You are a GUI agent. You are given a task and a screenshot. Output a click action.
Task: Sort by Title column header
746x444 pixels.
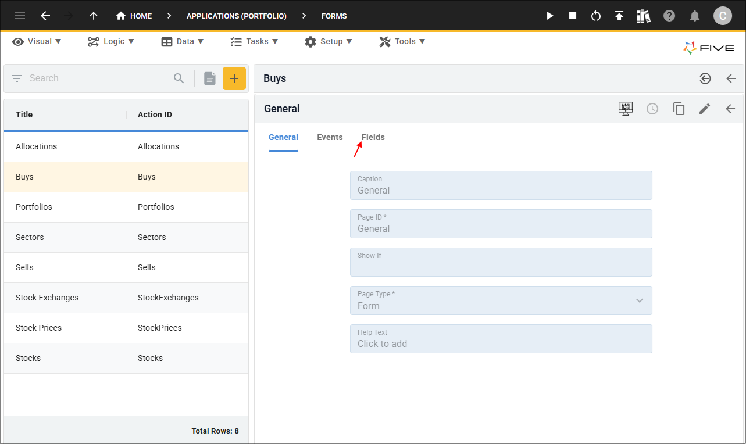coord(24,114)
